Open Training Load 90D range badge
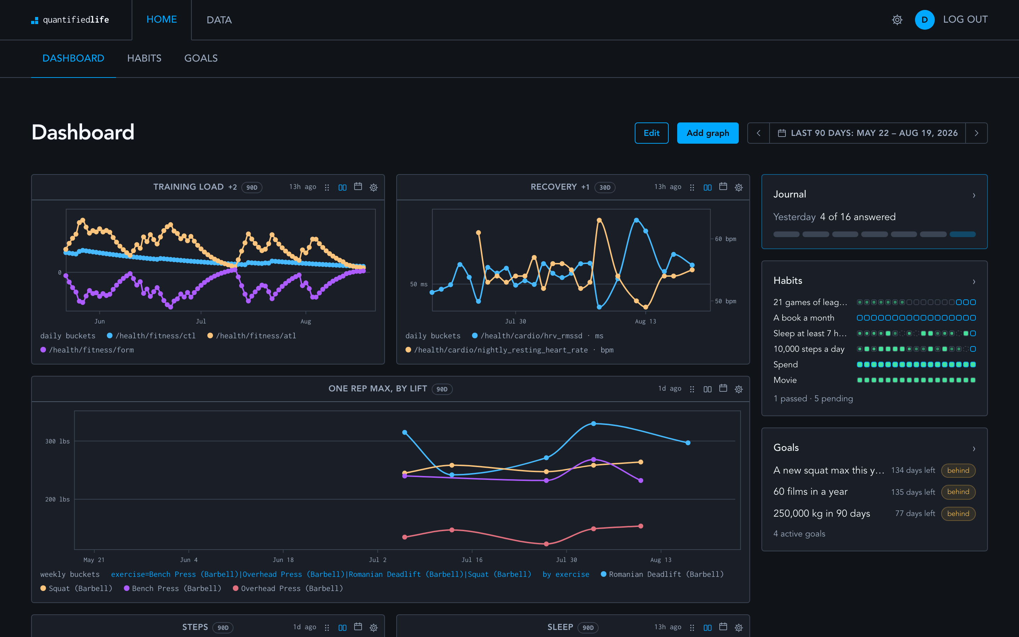The height and width of the screenshot is (637, 1019). [x=252, y=188]
